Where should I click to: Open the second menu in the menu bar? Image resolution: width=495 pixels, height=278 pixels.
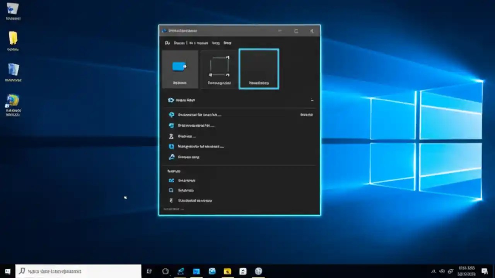tap(179, 43)
